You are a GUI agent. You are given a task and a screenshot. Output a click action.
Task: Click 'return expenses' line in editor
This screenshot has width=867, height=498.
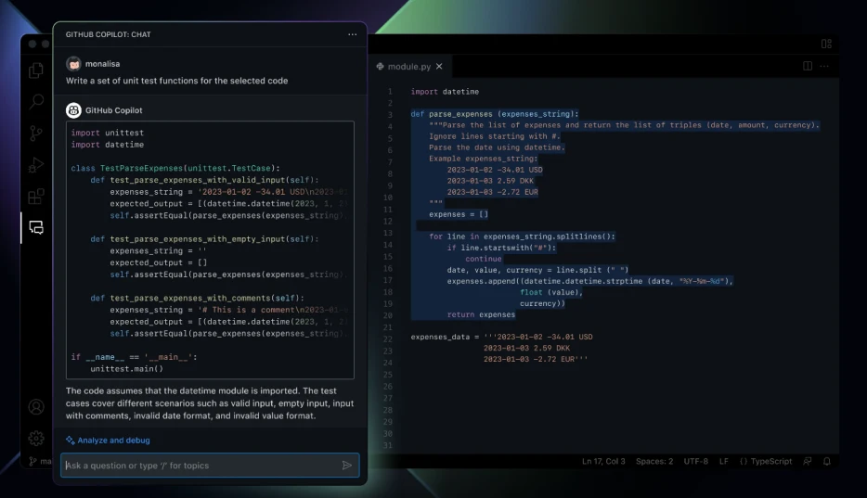point(481,314)
